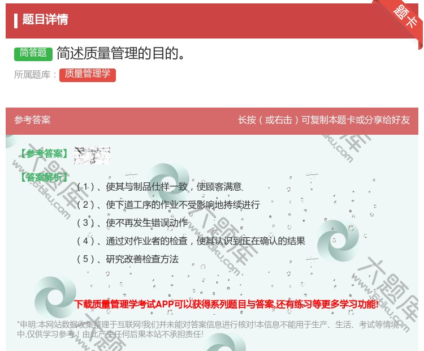Image resolution: width=424 pixels, height=351 pixels.
Task: Click the green 【答案解析】 label
Action: pos(44,178)
